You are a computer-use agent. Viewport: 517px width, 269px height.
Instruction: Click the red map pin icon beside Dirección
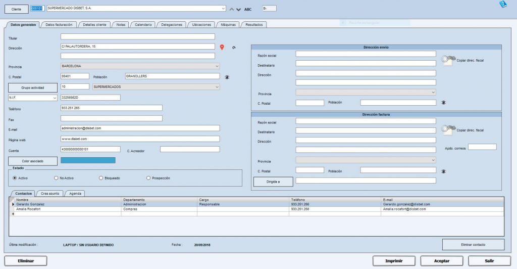pyautogui.click(x=222, y=47)
